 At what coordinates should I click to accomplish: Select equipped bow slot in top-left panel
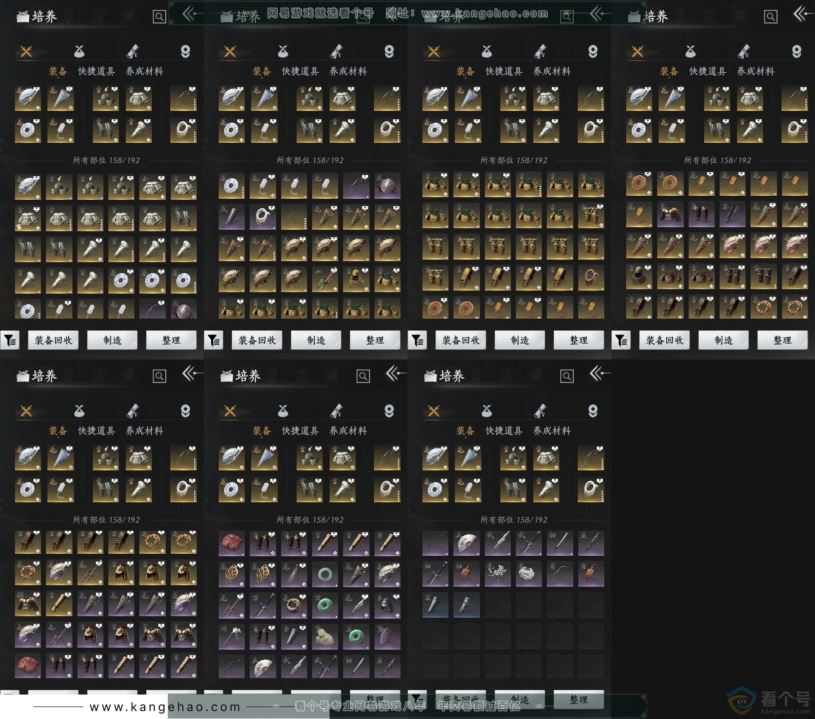click(x=183, y=98)
